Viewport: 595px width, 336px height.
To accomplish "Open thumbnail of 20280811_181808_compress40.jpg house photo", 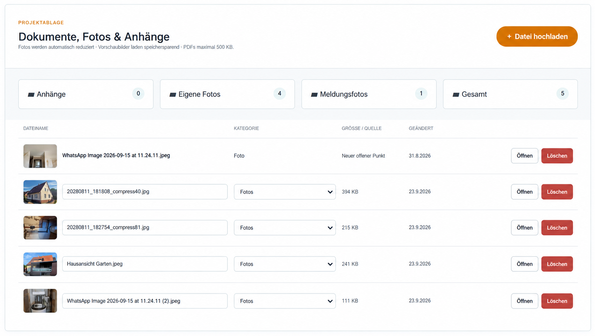I will coord(40,192).
